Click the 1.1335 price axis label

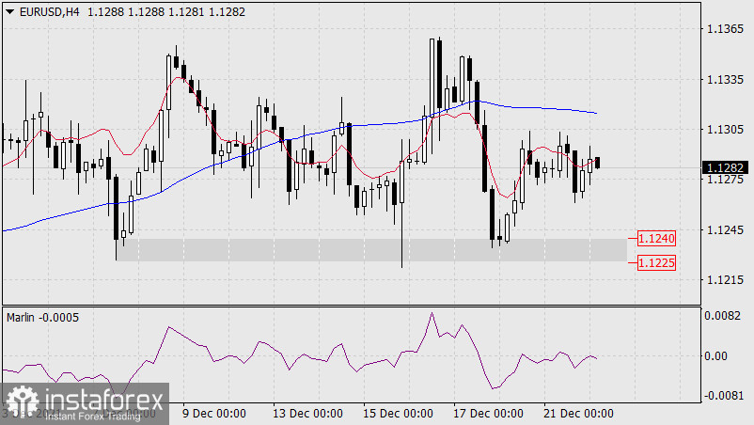[x=724, y=80]
